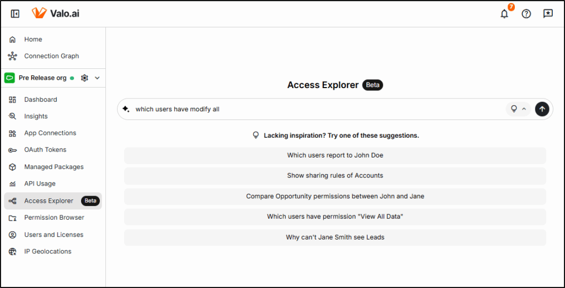Open the notifications bell
Screen dimensions: 565x288
[504, 14]
